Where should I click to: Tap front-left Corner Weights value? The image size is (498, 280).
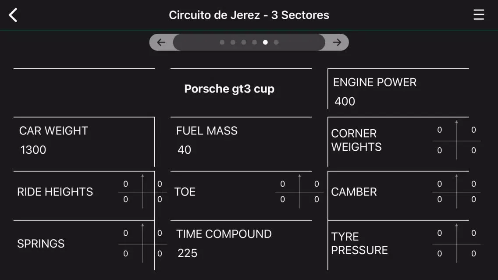tap(440, 130)
